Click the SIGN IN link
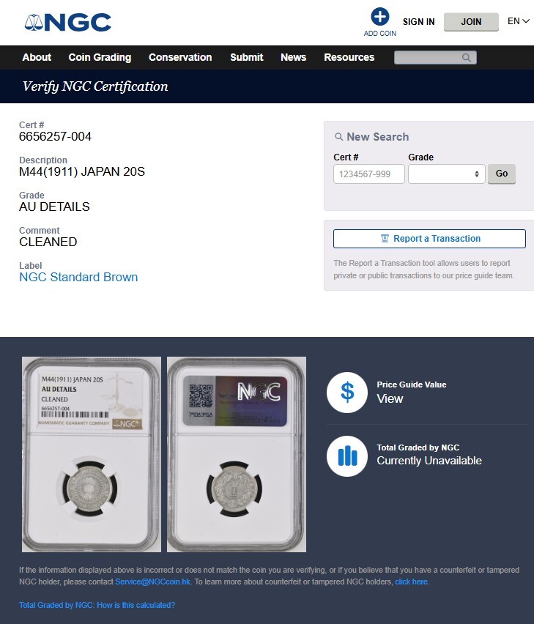Viewport: 534px width, 624px height. [418, 22]
